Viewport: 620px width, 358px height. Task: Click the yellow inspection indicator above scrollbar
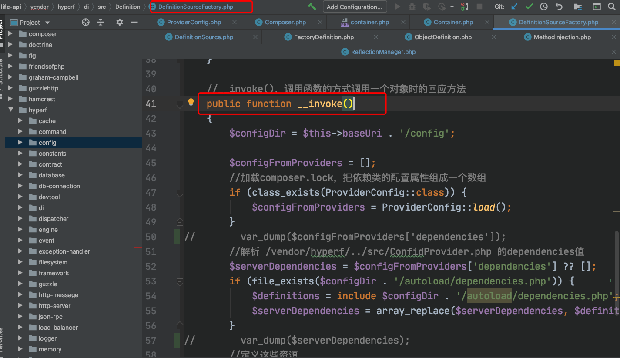[x=616, y=63]
